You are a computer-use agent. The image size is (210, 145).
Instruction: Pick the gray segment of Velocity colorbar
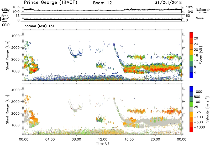pyautogui.click(x=191, y=109)
